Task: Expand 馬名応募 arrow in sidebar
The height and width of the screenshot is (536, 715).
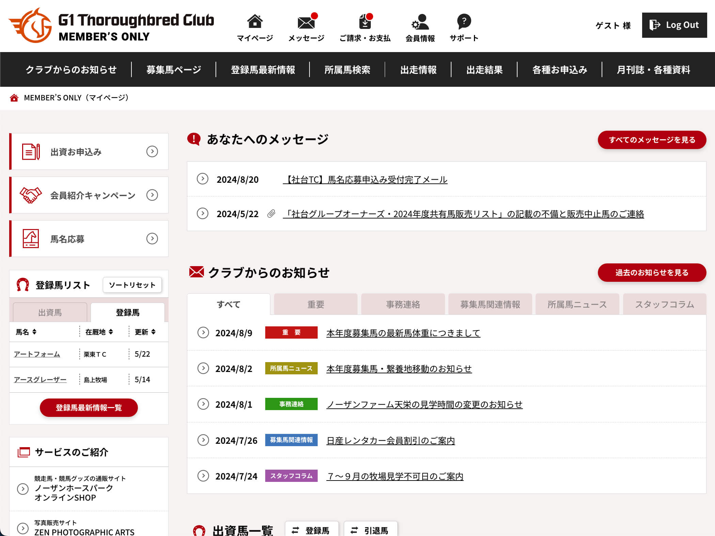Action: 152,239
